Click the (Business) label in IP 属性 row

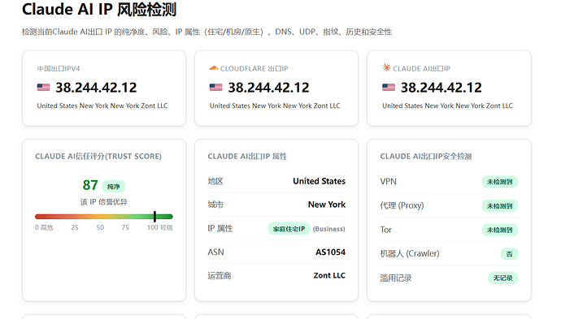[328, 229]
